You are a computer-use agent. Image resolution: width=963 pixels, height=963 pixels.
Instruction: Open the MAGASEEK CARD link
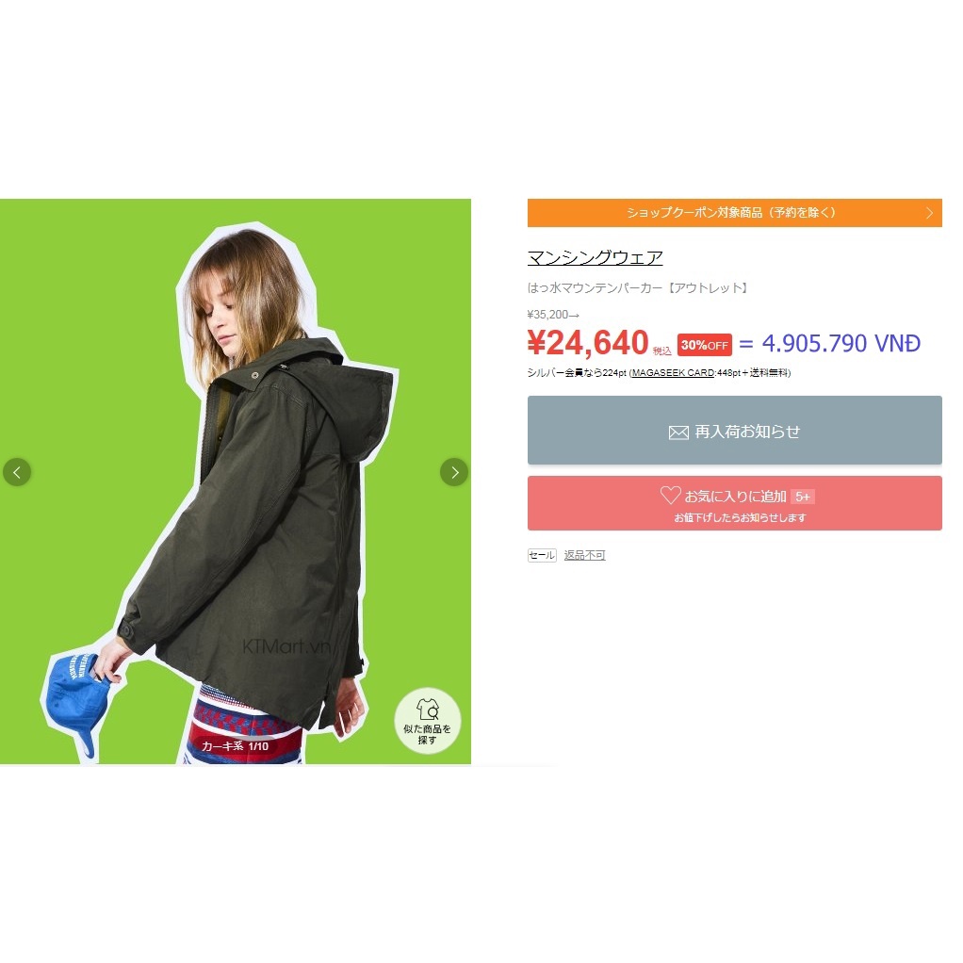click(673, 373)
